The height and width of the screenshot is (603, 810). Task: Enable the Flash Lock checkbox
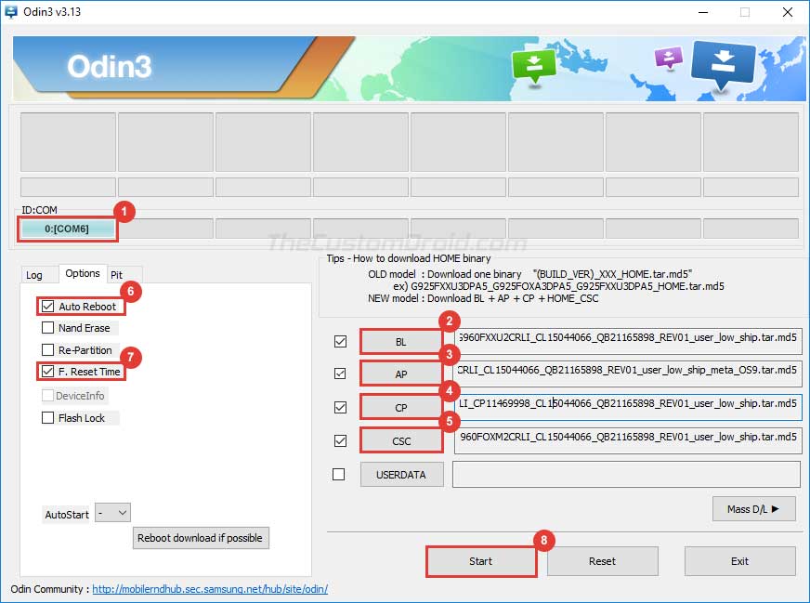pos(47,417)
